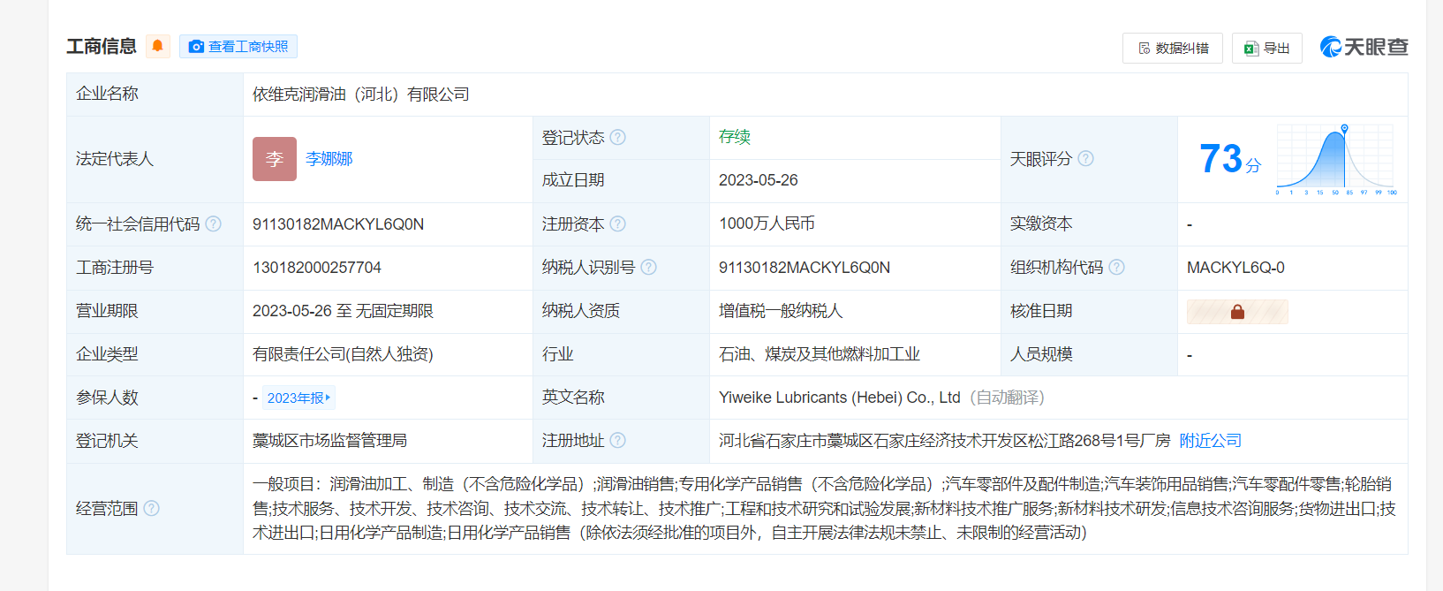The height and width of the screenshot is (591, 1443).
Task: Click the 李 avatar of legal representative
Action: click(275, 159)
